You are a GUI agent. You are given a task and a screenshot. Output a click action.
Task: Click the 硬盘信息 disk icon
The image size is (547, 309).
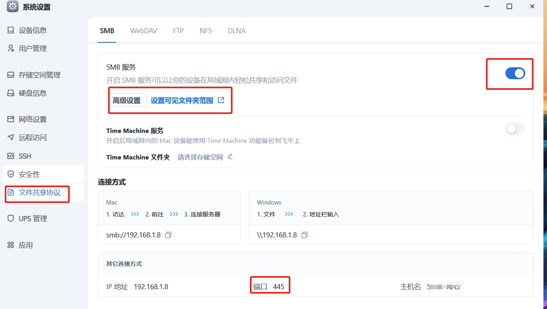(11, 93)
